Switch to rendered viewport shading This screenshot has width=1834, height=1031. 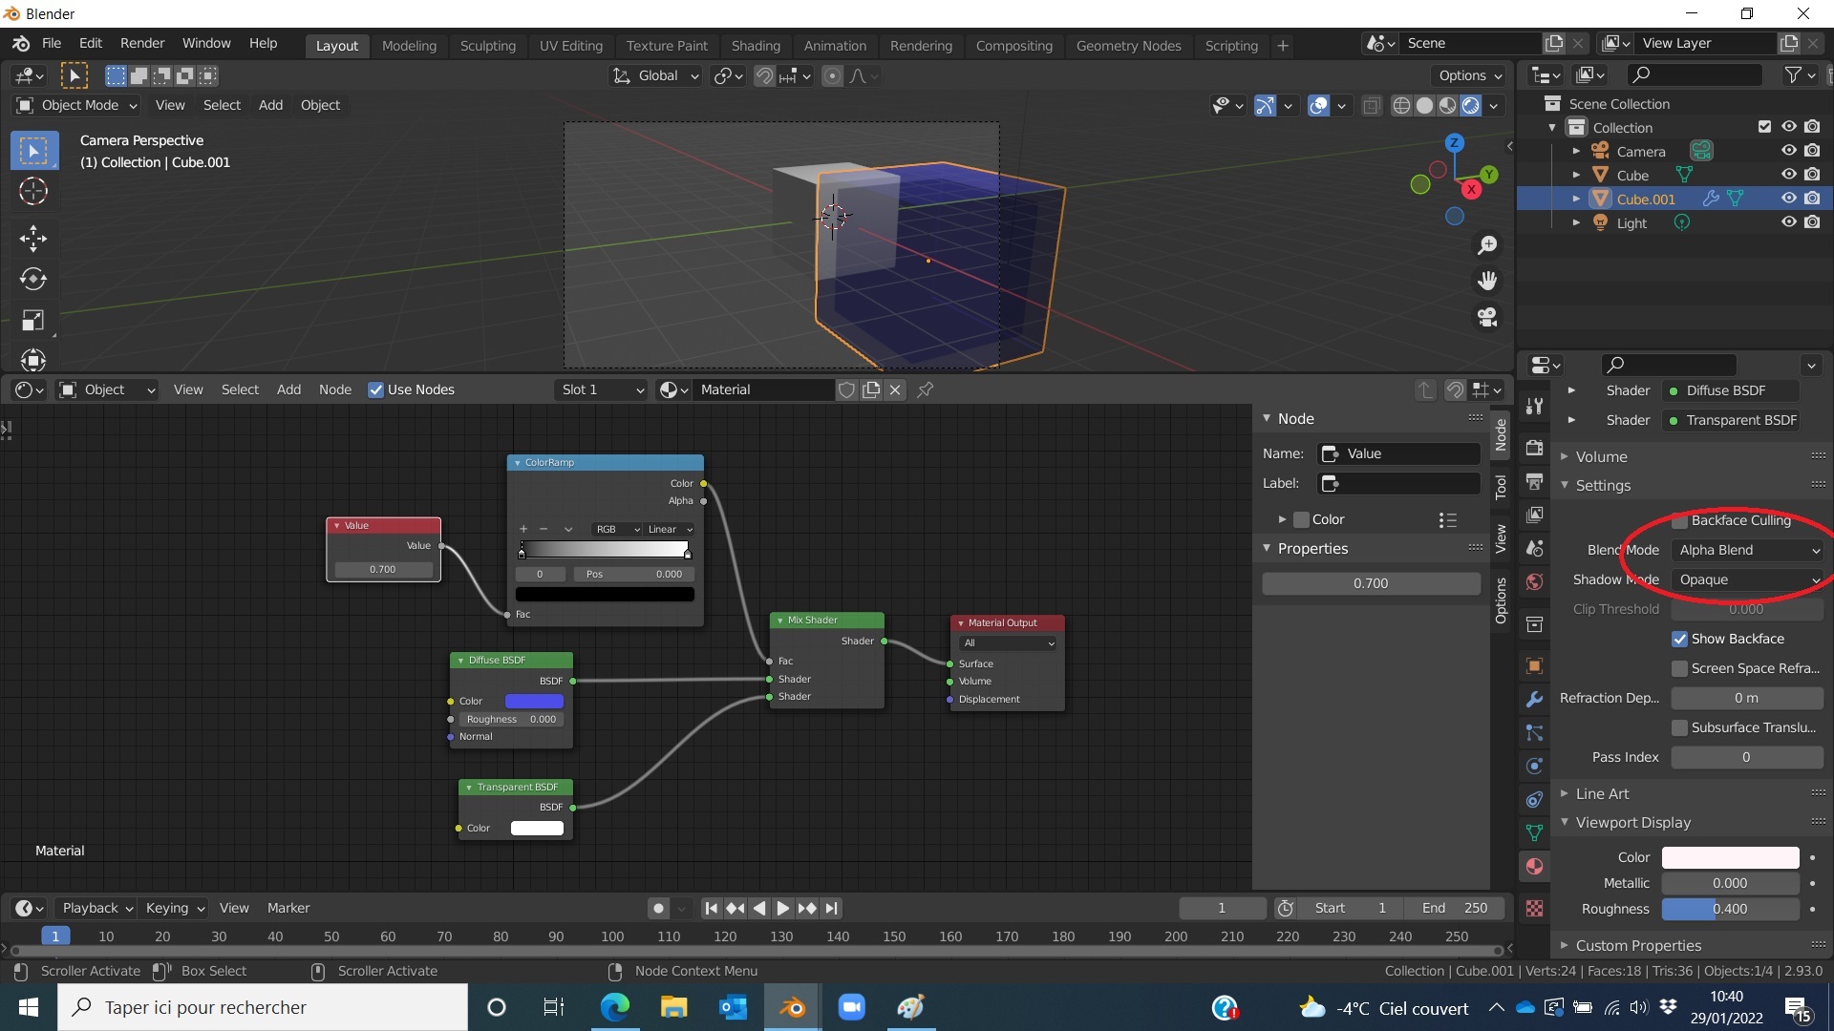(x=1471, y=106)
